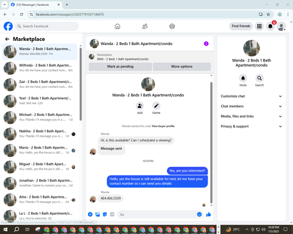
Task: Expand Chat members section
Action: [251, 106]
